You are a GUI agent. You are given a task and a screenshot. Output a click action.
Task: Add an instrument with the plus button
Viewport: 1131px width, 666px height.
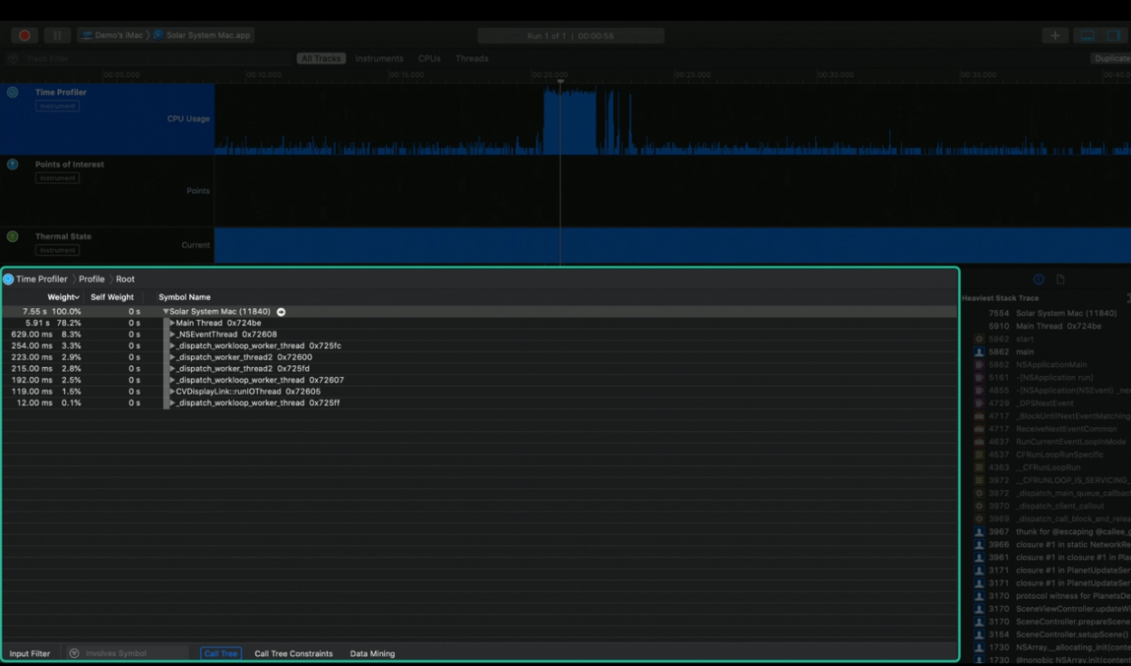pyautogui.click(x=1055, y=35)
